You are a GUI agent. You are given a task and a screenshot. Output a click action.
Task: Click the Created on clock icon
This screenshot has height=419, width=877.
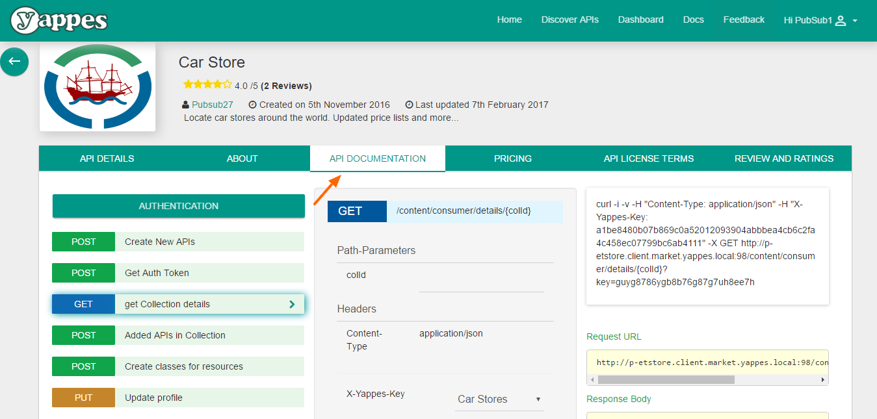point(253,105)
